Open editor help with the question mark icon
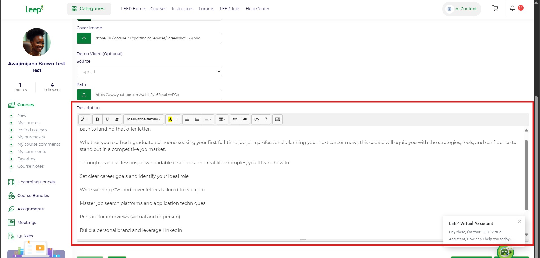The width and height of the screenshot is (540, 258). coord(266,119)
